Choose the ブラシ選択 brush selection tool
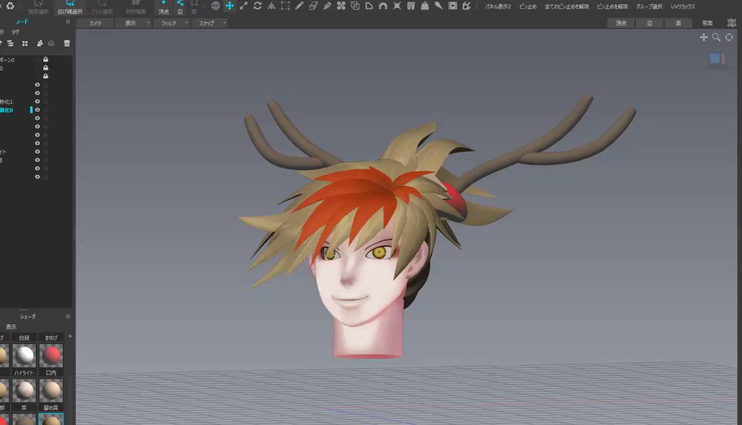 tap(102, 7)
